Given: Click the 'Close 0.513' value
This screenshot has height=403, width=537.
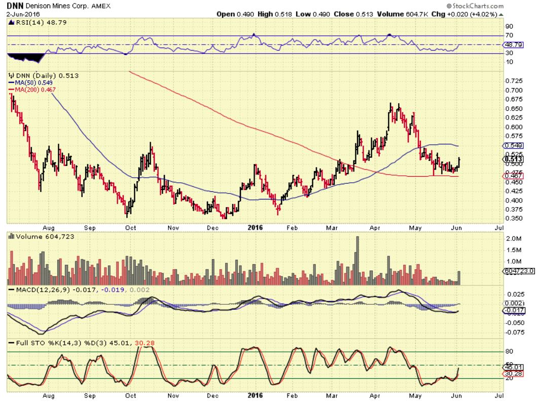Looking at the screenshot, I should 353,14.
